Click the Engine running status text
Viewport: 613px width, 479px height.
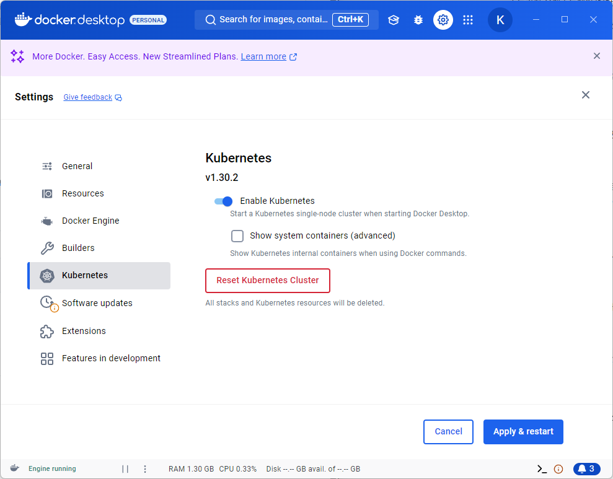53,468
